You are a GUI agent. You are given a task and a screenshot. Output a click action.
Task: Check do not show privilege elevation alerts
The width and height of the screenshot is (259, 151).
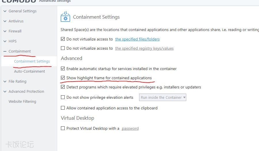(x=63, y=97)
